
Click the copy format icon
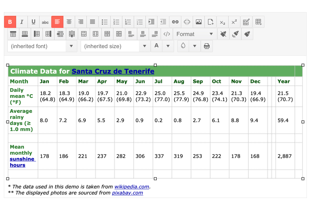[x=235, y=34]
